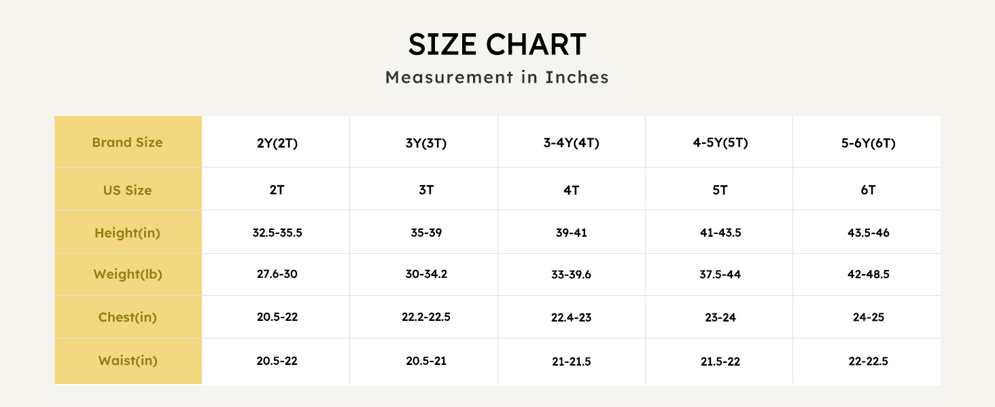
Task: Click the Weight(lb) row label
Action: (x=127, y=275)
